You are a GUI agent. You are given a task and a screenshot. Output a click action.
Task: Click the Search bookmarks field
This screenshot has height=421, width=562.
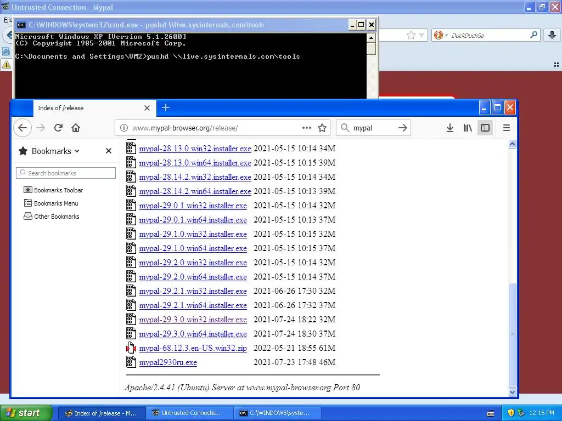pyautogui.click(x=66, y=173)
